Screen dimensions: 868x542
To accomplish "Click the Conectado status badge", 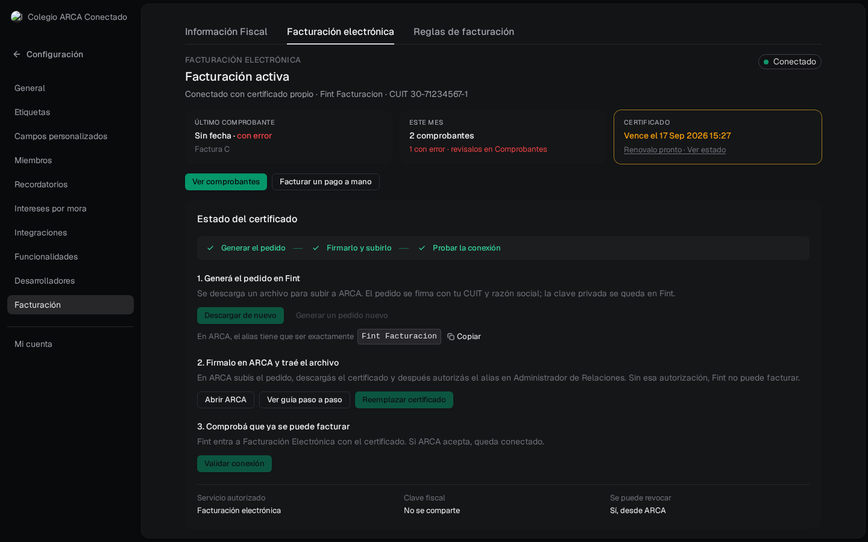I will pyautogui.click(x=790, y=62).
